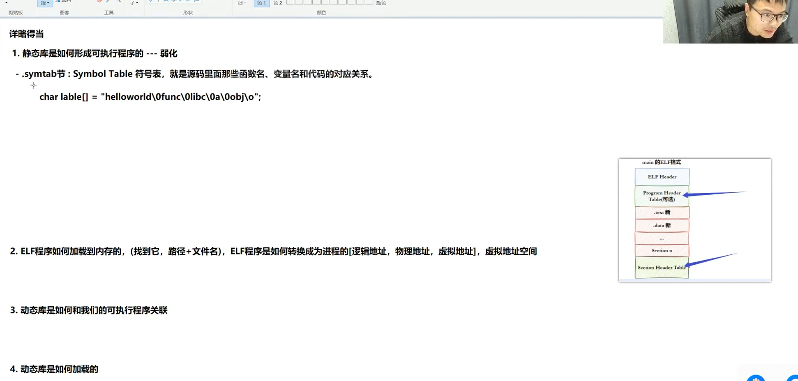Activate the 色1 foreground color slot
The image size is (798, 381).
(x=262, y=3)
